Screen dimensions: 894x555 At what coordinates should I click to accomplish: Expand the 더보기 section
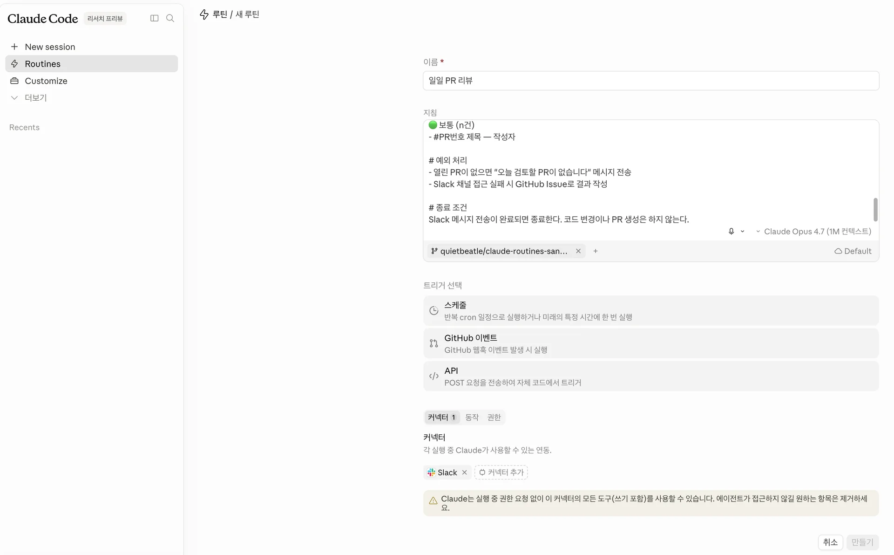(36, 97)
